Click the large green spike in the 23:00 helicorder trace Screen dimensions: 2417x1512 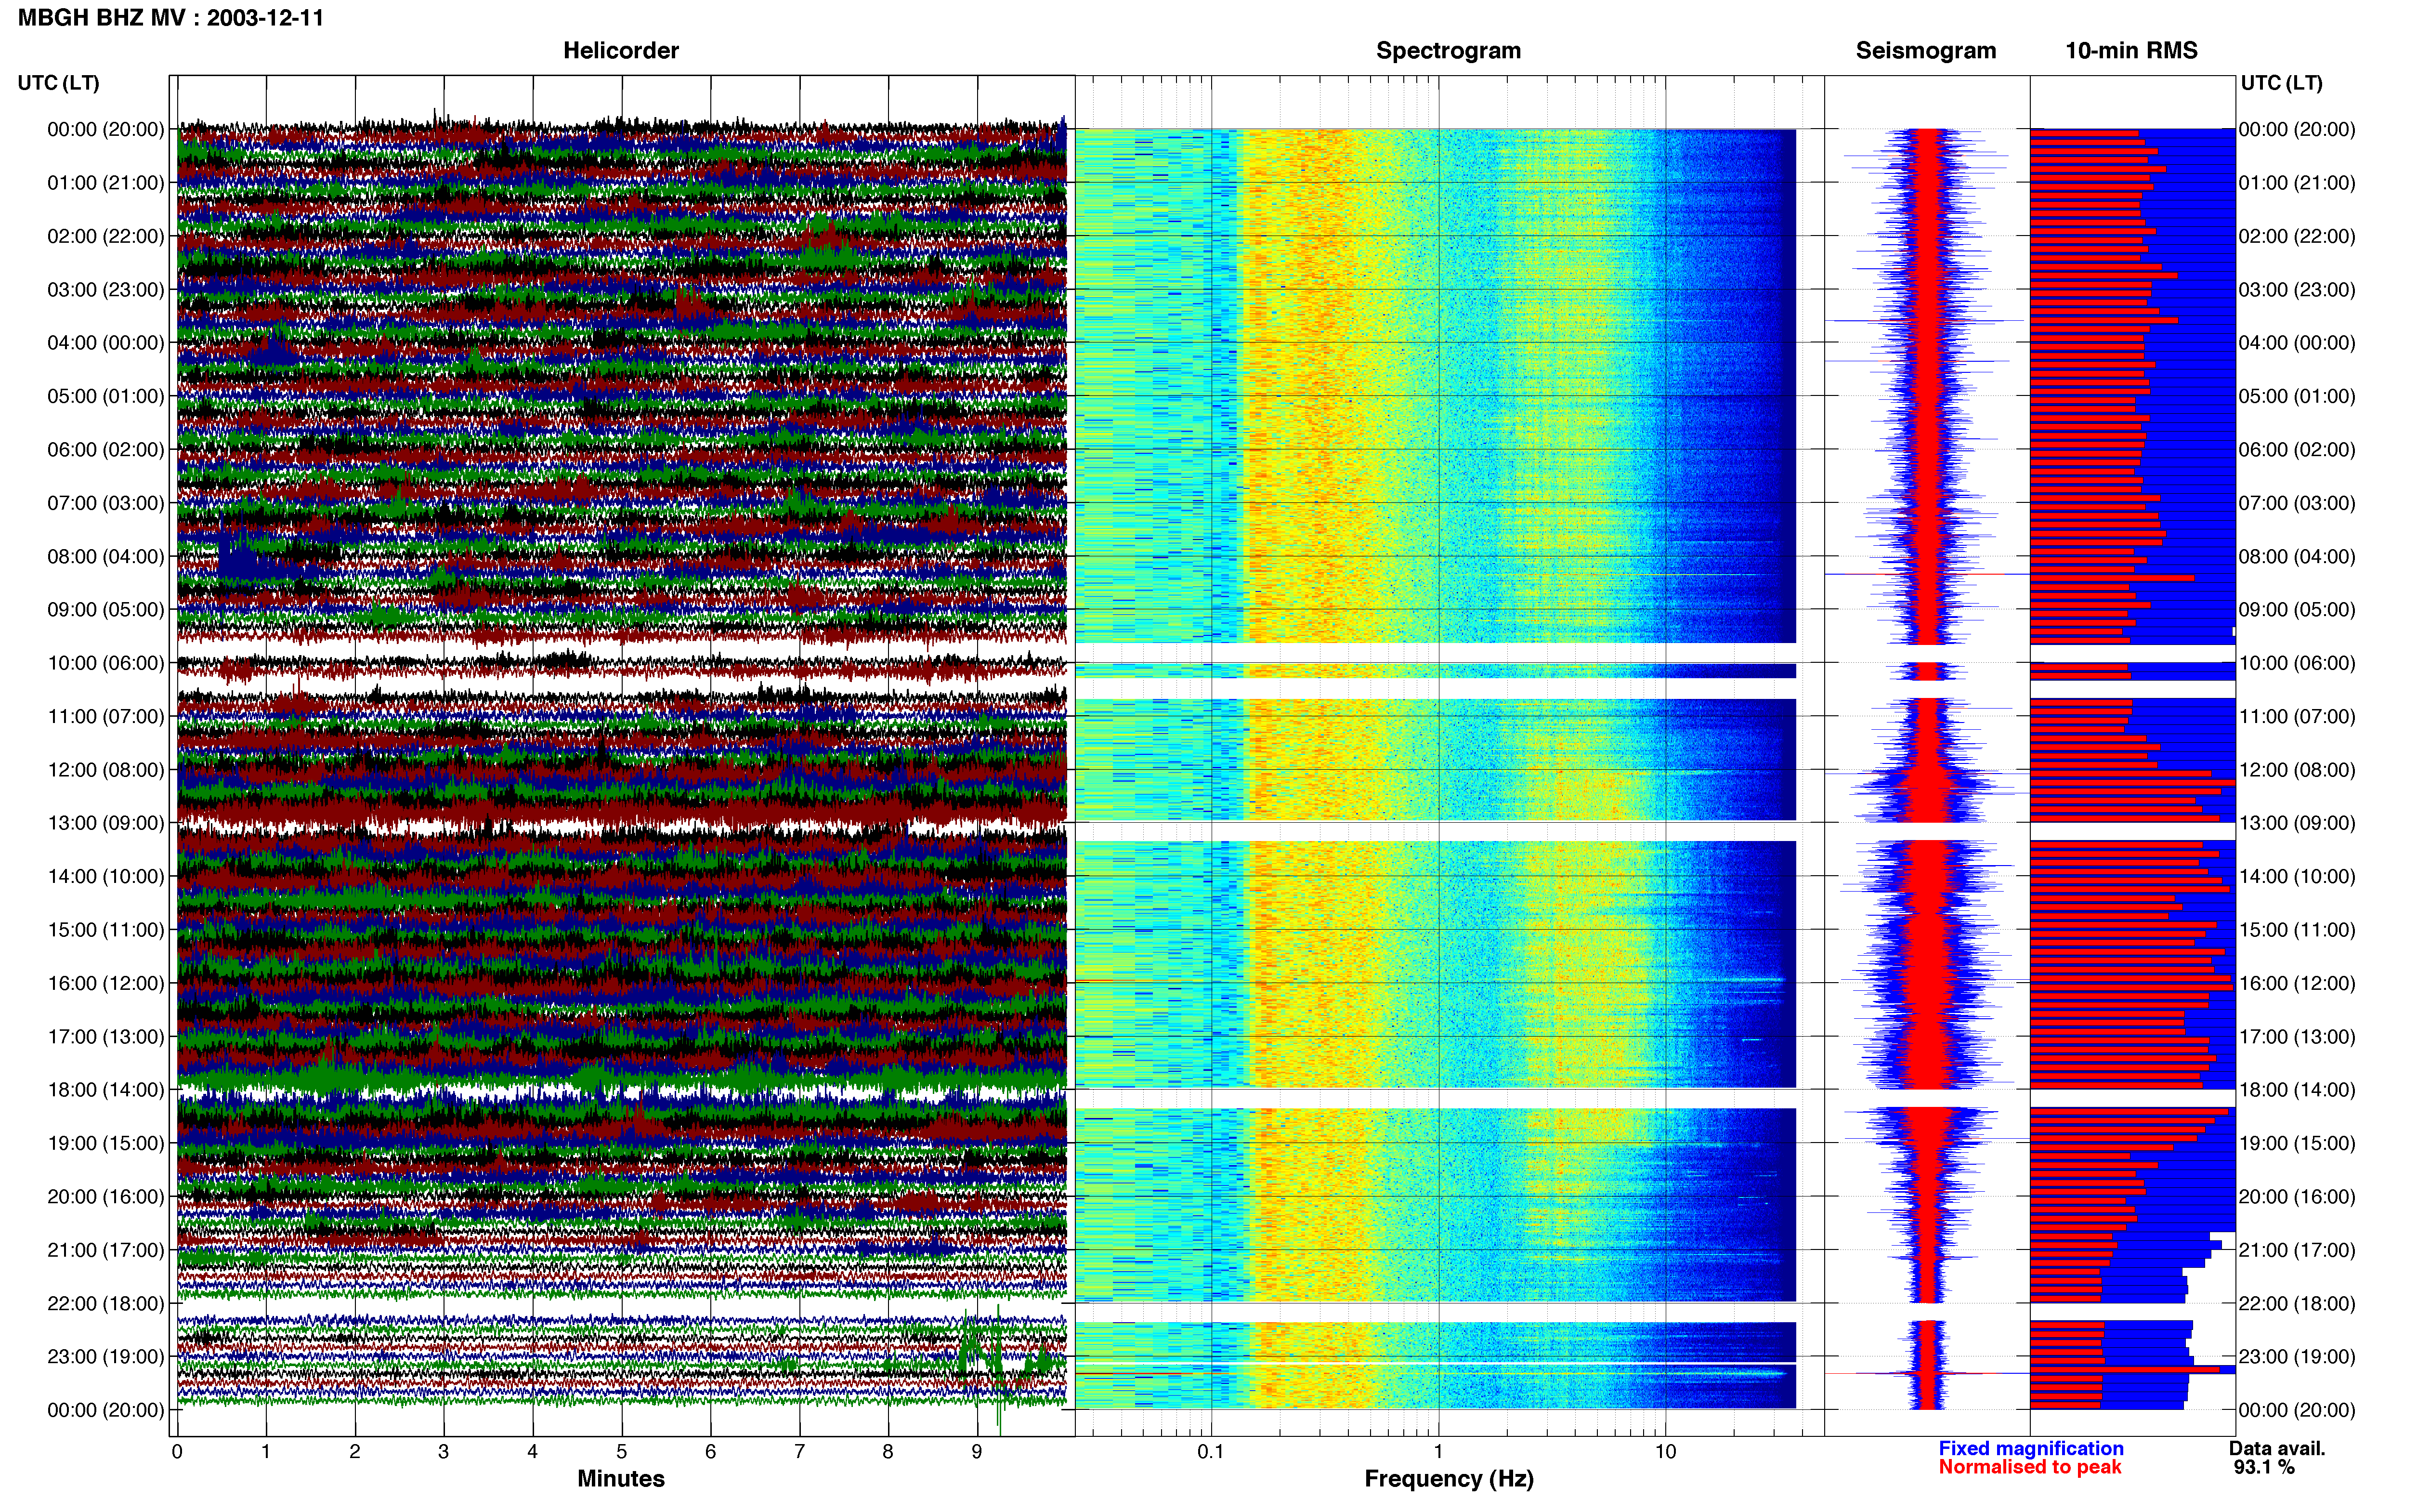point(999,1365)
